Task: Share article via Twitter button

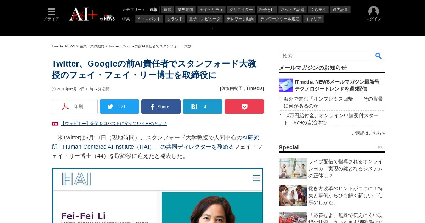Action: tap(119, 107)
